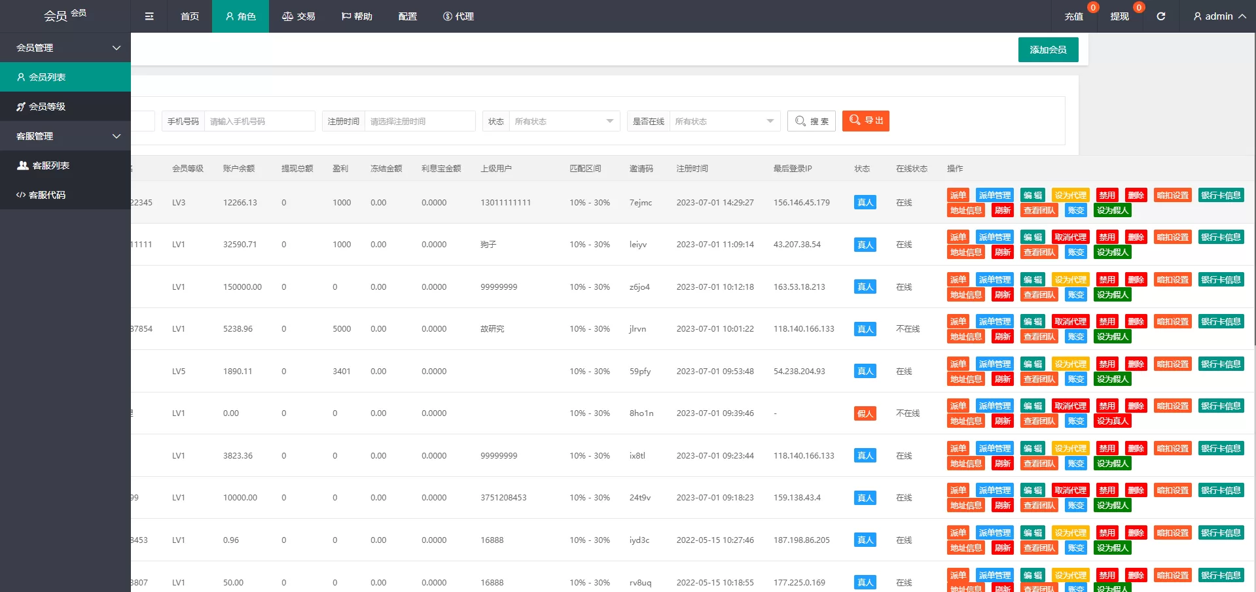Viewport: 1256px width, 592px height.
Task: Click the 手机号码 input field
Action: coord(259,121)
